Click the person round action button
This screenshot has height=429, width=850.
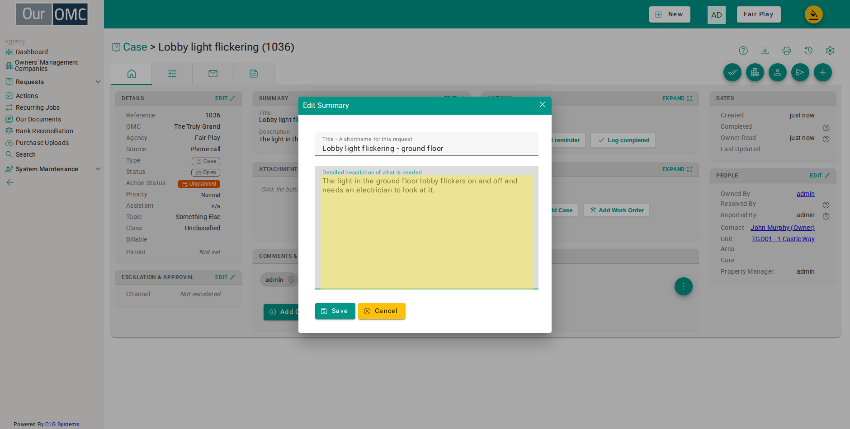pyautogui.click(x=778, y=72)
